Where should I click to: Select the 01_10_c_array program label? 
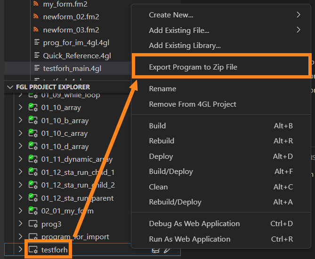tap(65, 133)
